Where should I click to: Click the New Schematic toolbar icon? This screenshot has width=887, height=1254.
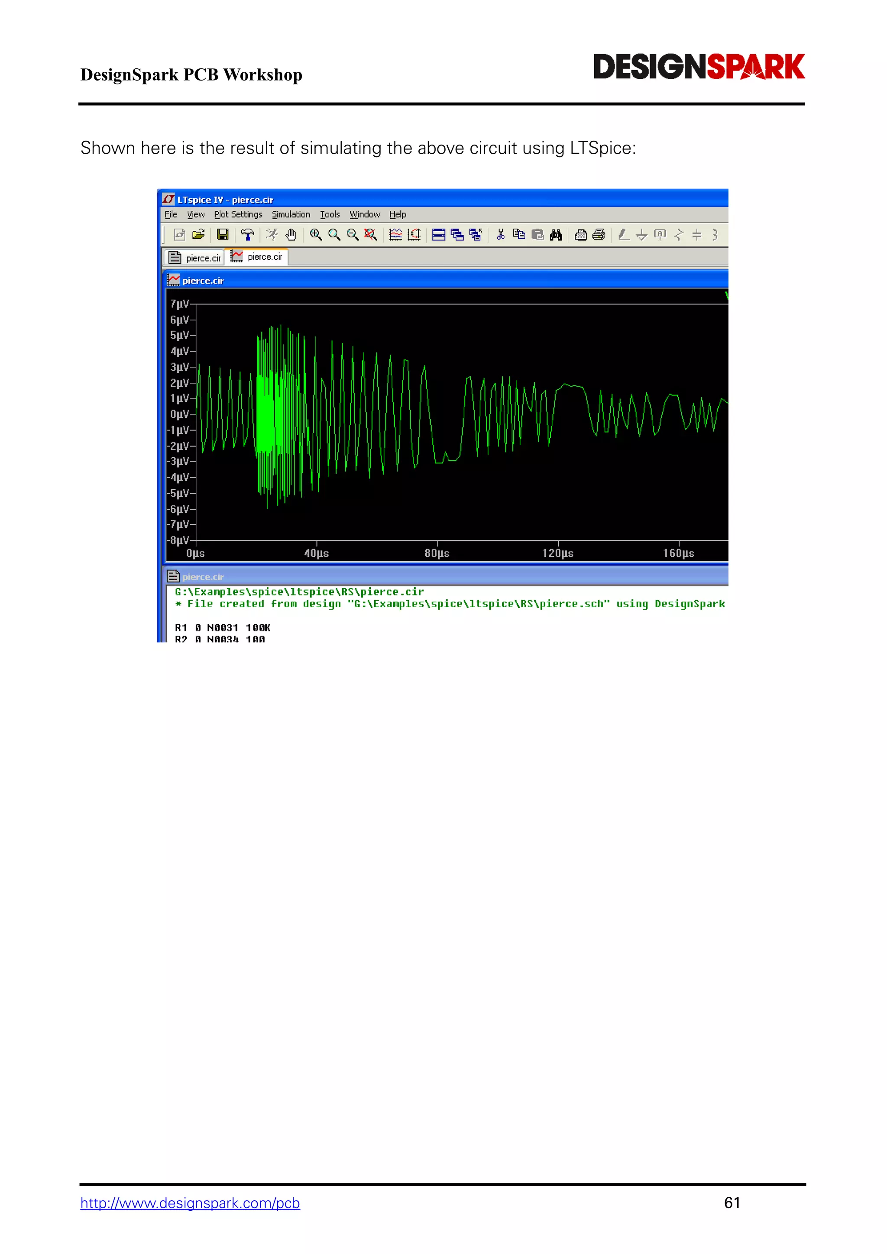[179, 235]
